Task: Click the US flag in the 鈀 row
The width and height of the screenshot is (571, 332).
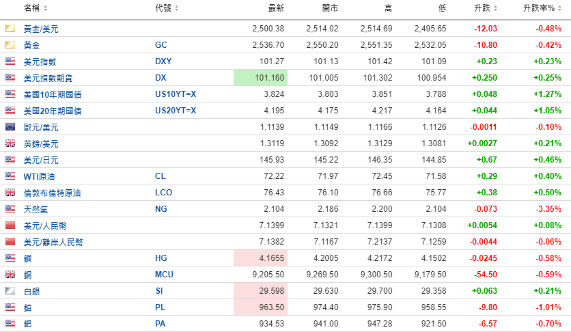Action: (10, 324)
